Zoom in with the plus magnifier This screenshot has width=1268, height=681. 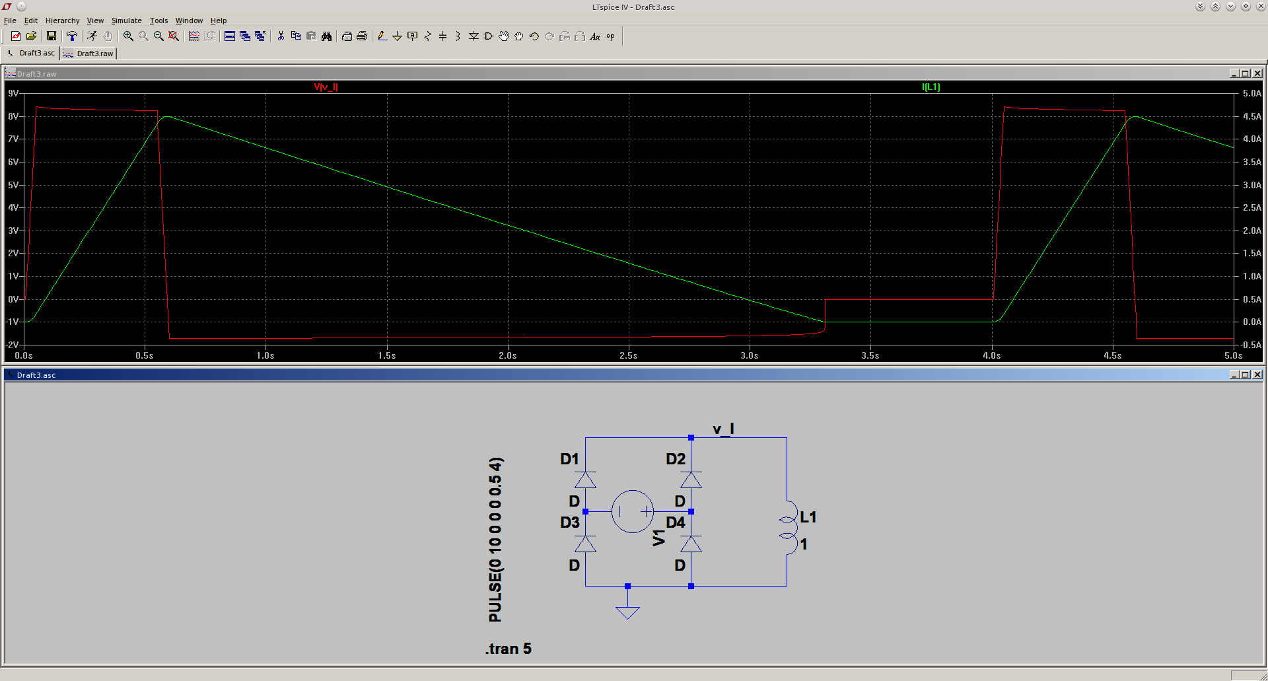[128, 36]
